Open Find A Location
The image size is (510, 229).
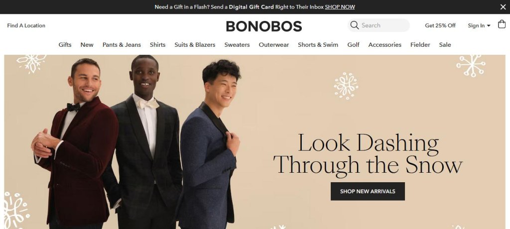coord(26,25)
